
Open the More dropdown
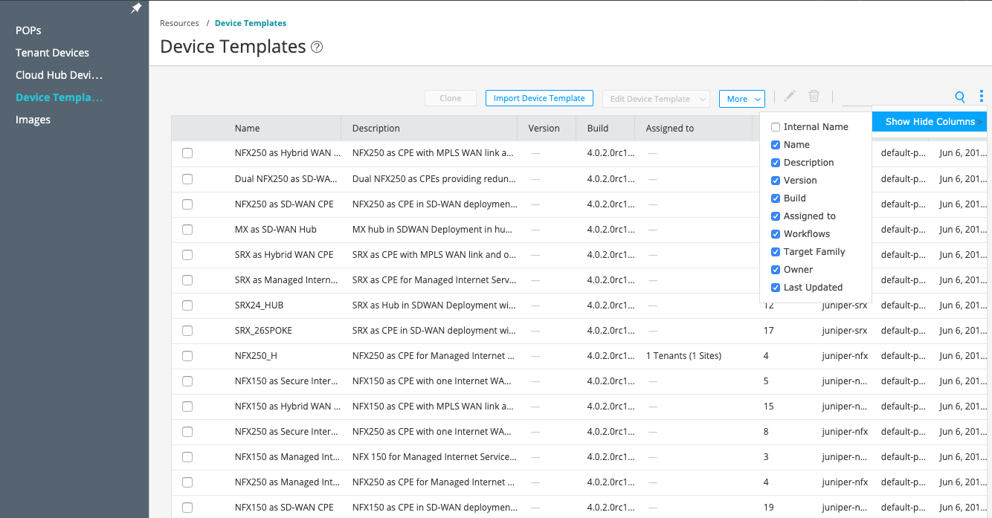tap(741, 98)
